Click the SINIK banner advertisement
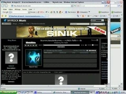The width and height of the screenshot is (126, 94). point(61,32)
